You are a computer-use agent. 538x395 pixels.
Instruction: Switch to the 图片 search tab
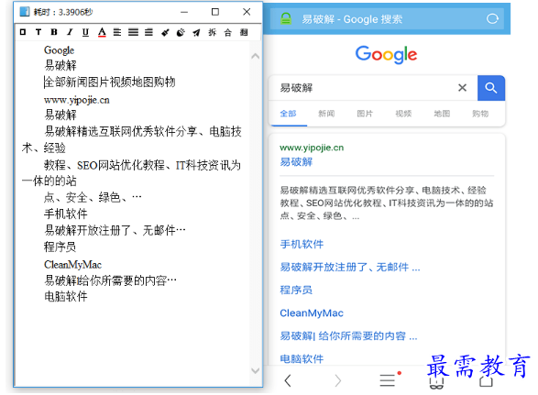click(365, 114)
